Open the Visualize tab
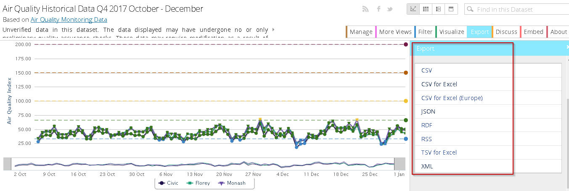 [x=451, y=32]
